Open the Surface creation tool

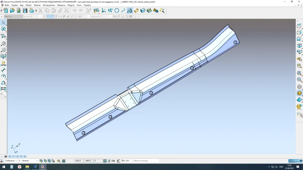click(136, 10)
